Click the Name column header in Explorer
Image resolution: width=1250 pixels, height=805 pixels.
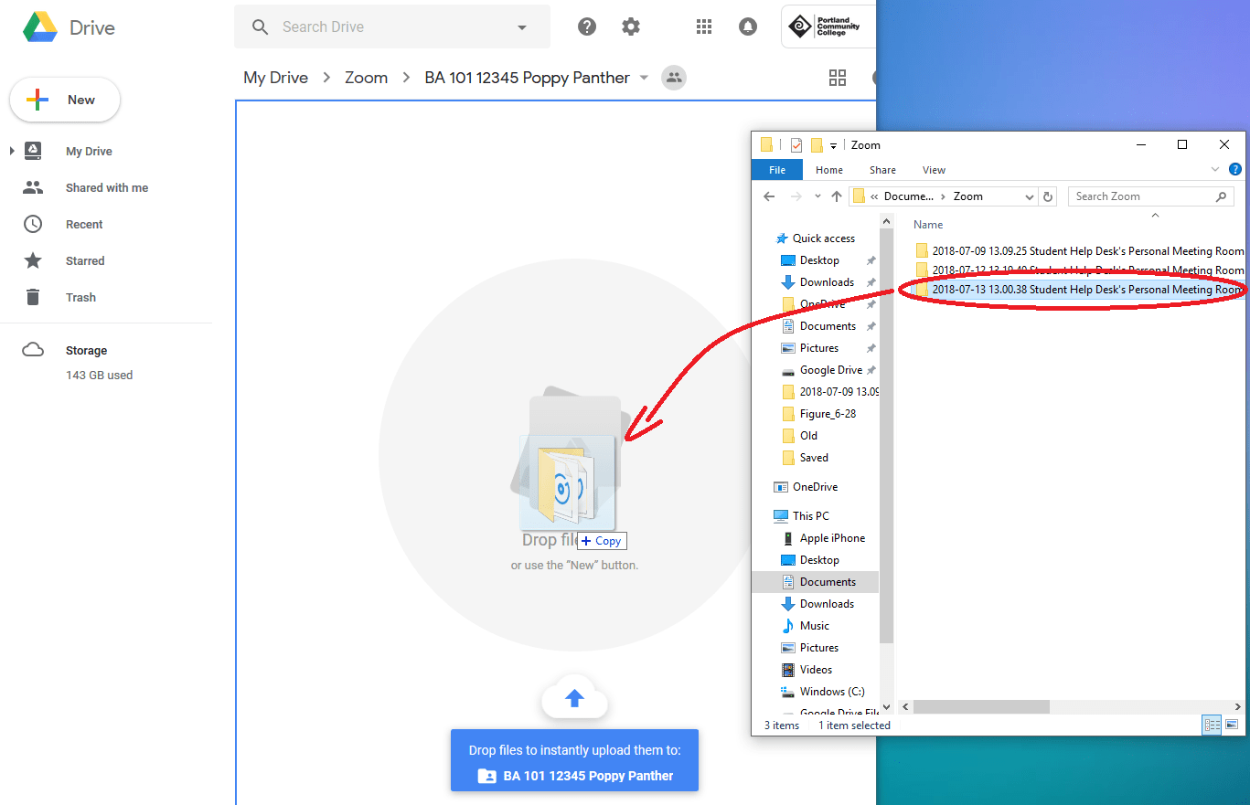pos(928,225)
